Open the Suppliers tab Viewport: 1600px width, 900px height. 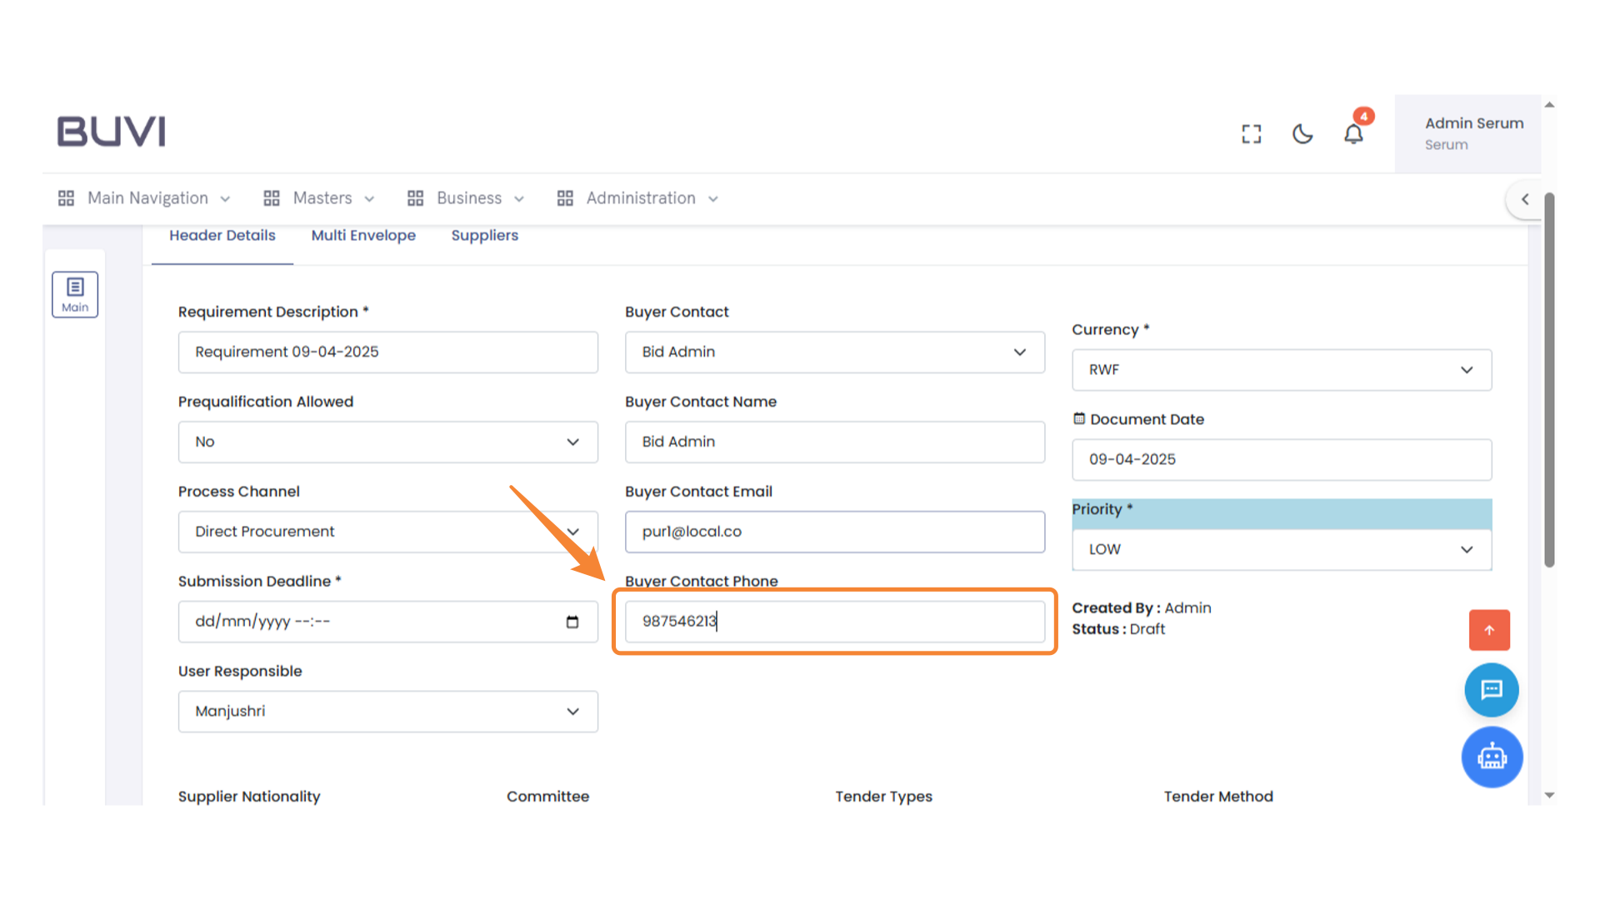coord(484,236)
